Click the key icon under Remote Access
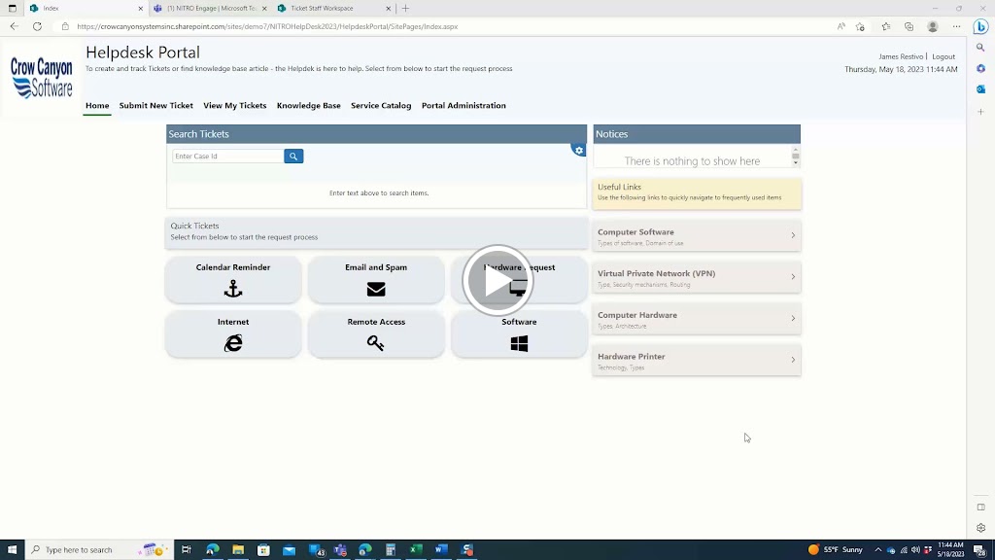 376,343
